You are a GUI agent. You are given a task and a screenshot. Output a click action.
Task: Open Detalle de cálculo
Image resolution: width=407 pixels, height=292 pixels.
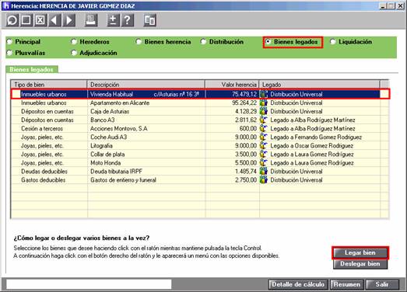point(298,284)
